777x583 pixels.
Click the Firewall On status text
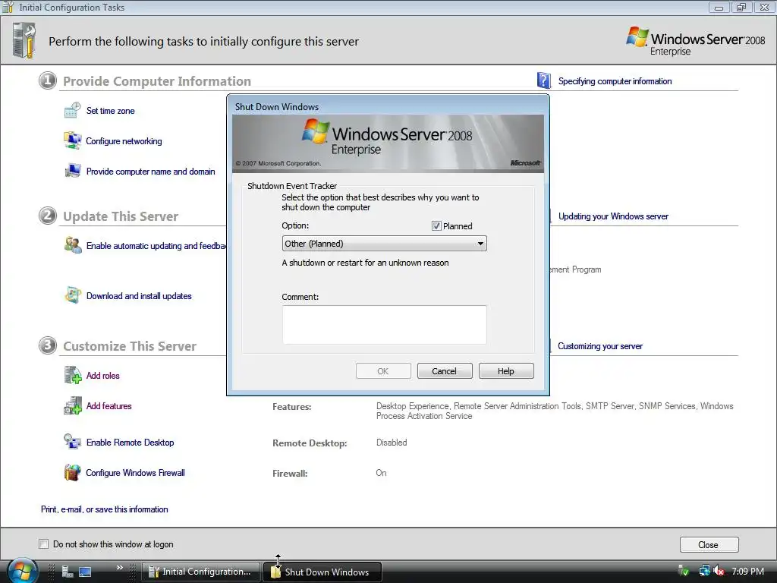click(381, 473)
